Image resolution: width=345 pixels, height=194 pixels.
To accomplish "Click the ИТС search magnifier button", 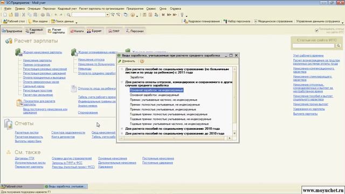I will 338,45.
